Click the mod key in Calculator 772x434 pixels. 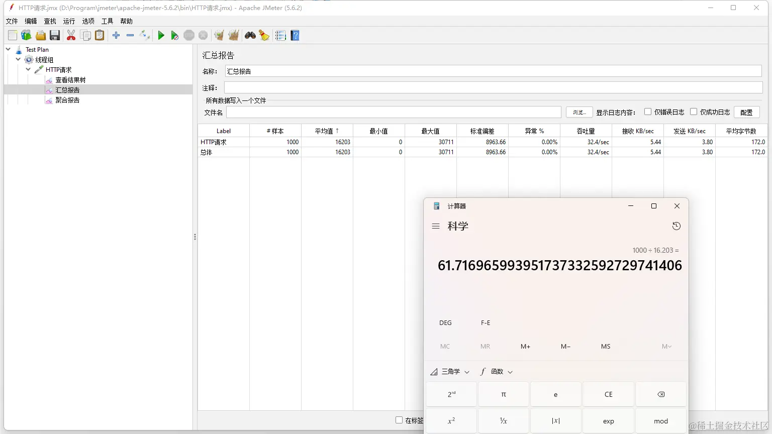(x=661, y=421)
